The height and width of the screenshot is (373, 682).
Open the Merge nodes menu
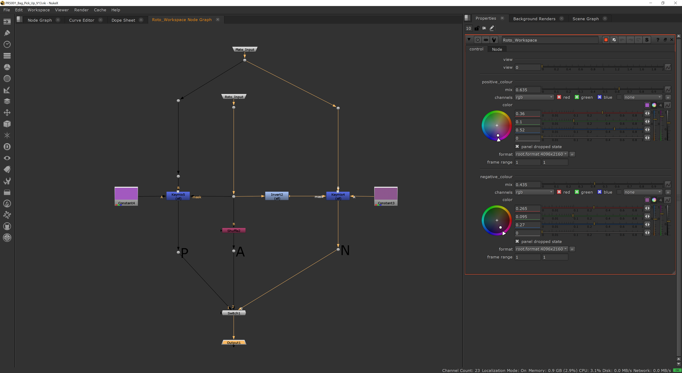(x=7, y=101)
